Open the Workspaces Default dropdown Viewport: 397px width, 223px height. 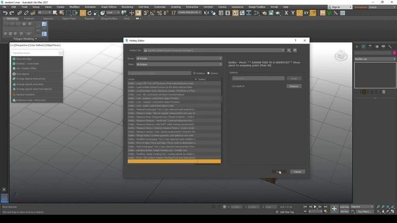pyautogui.click(x=382, y=7)
